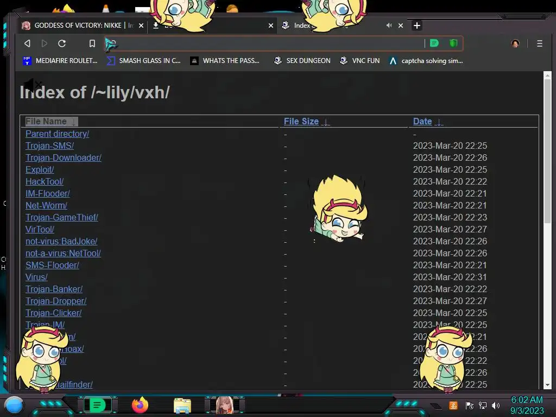
Task: Click the scrollbar up arrow
Action: 547,75
